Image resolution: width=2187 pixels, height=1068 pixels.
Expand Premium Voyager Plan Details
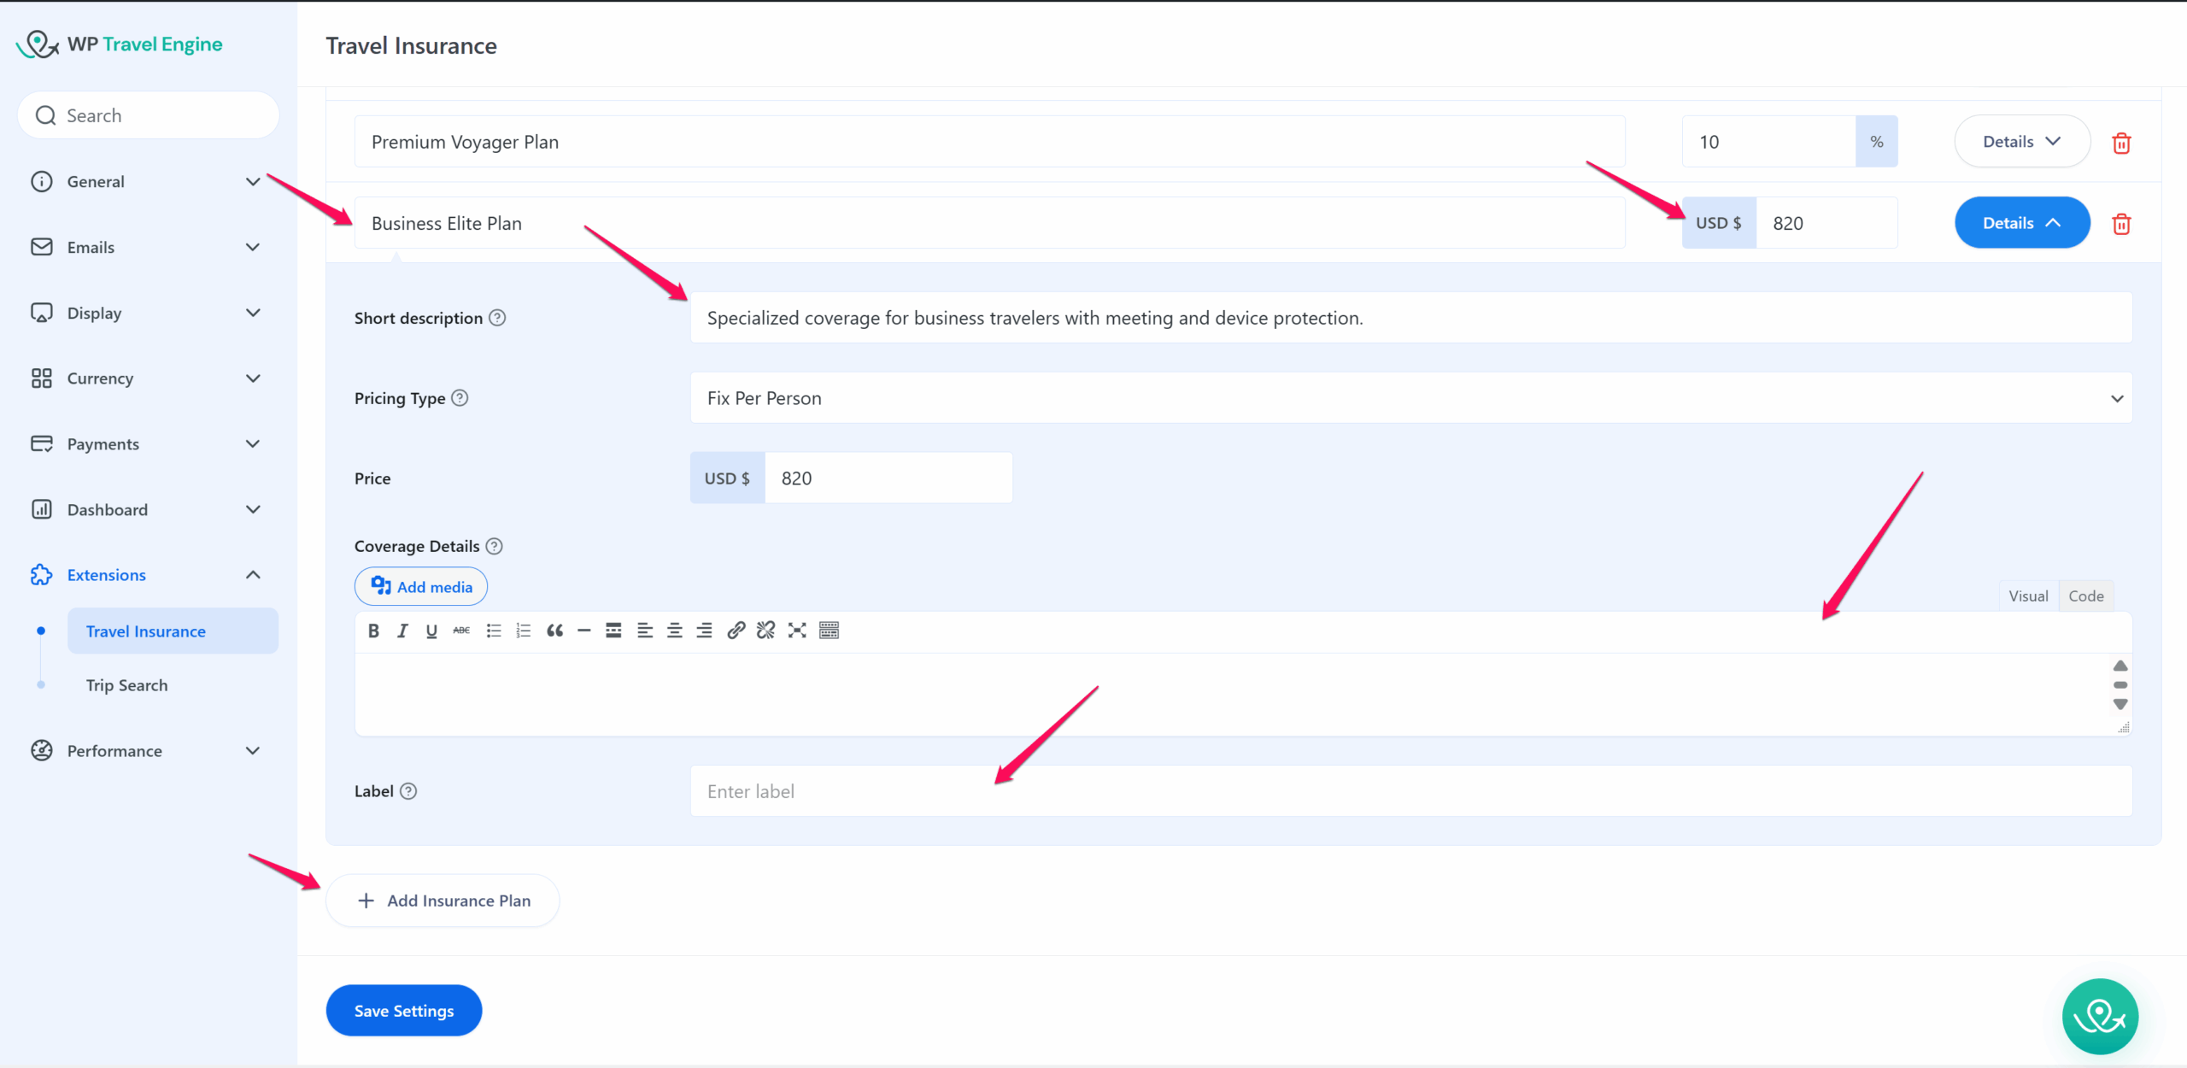[x=2021, y=142]
